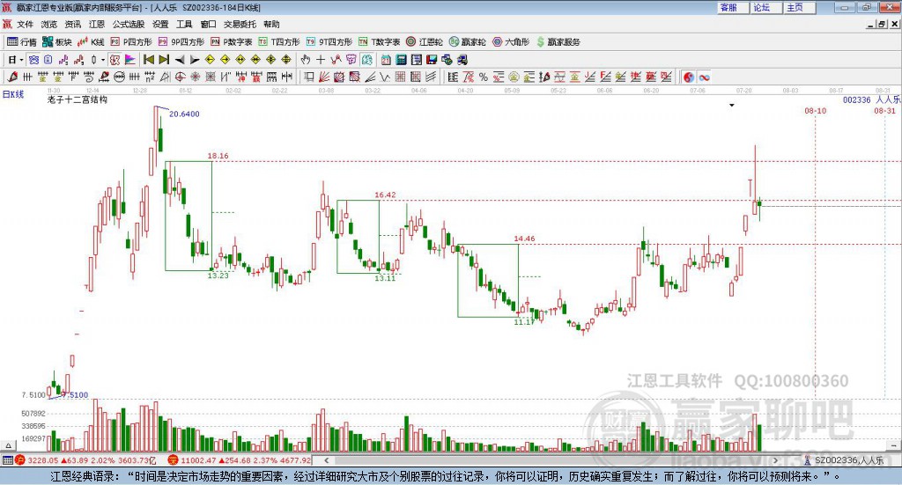Image resolution: width=902 pixels, height=485 pixels.
Task: Open the 行情 market quotes view
Action: [x=22, y=42]
